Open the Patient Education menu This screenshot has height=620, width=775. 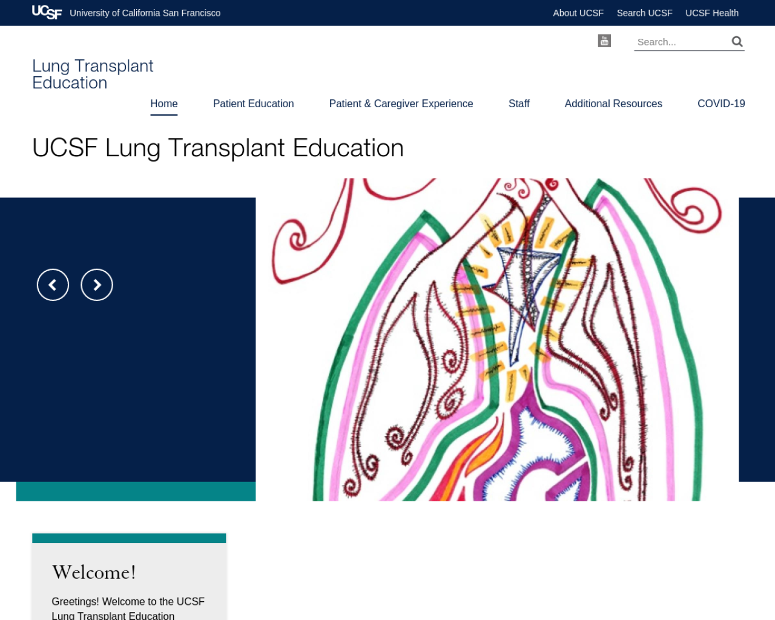point(254,104)
